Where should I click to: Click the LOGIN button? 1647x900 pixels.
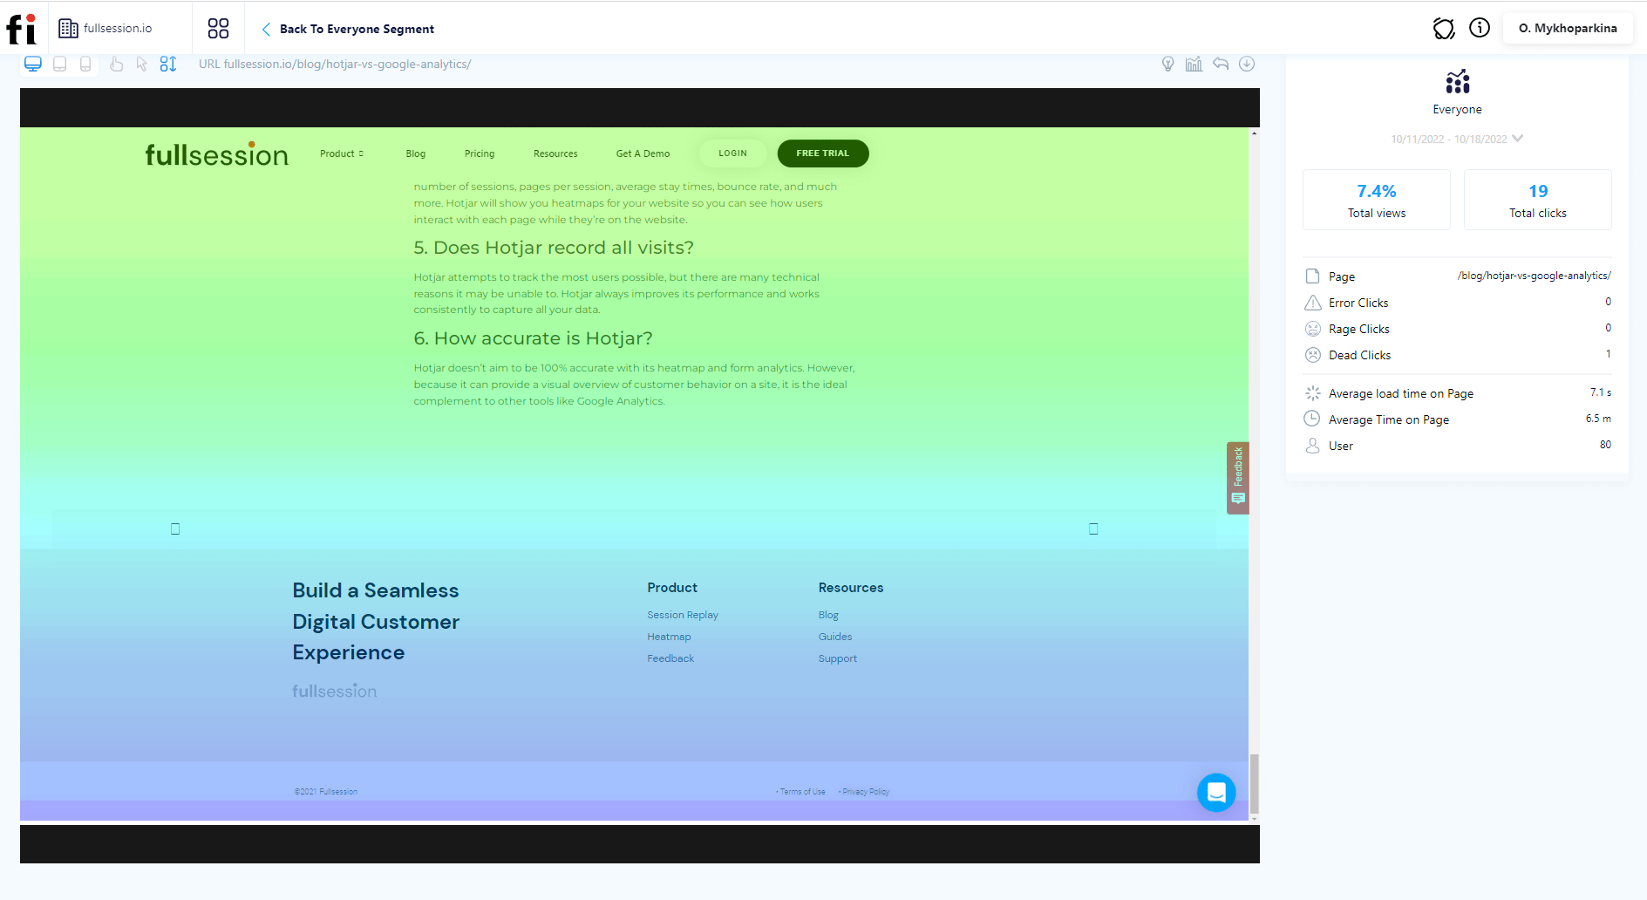(732, 153)
